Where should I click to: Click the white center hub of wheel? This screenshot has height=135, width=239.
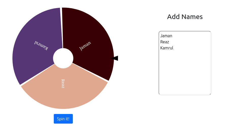tap(63, 58)
